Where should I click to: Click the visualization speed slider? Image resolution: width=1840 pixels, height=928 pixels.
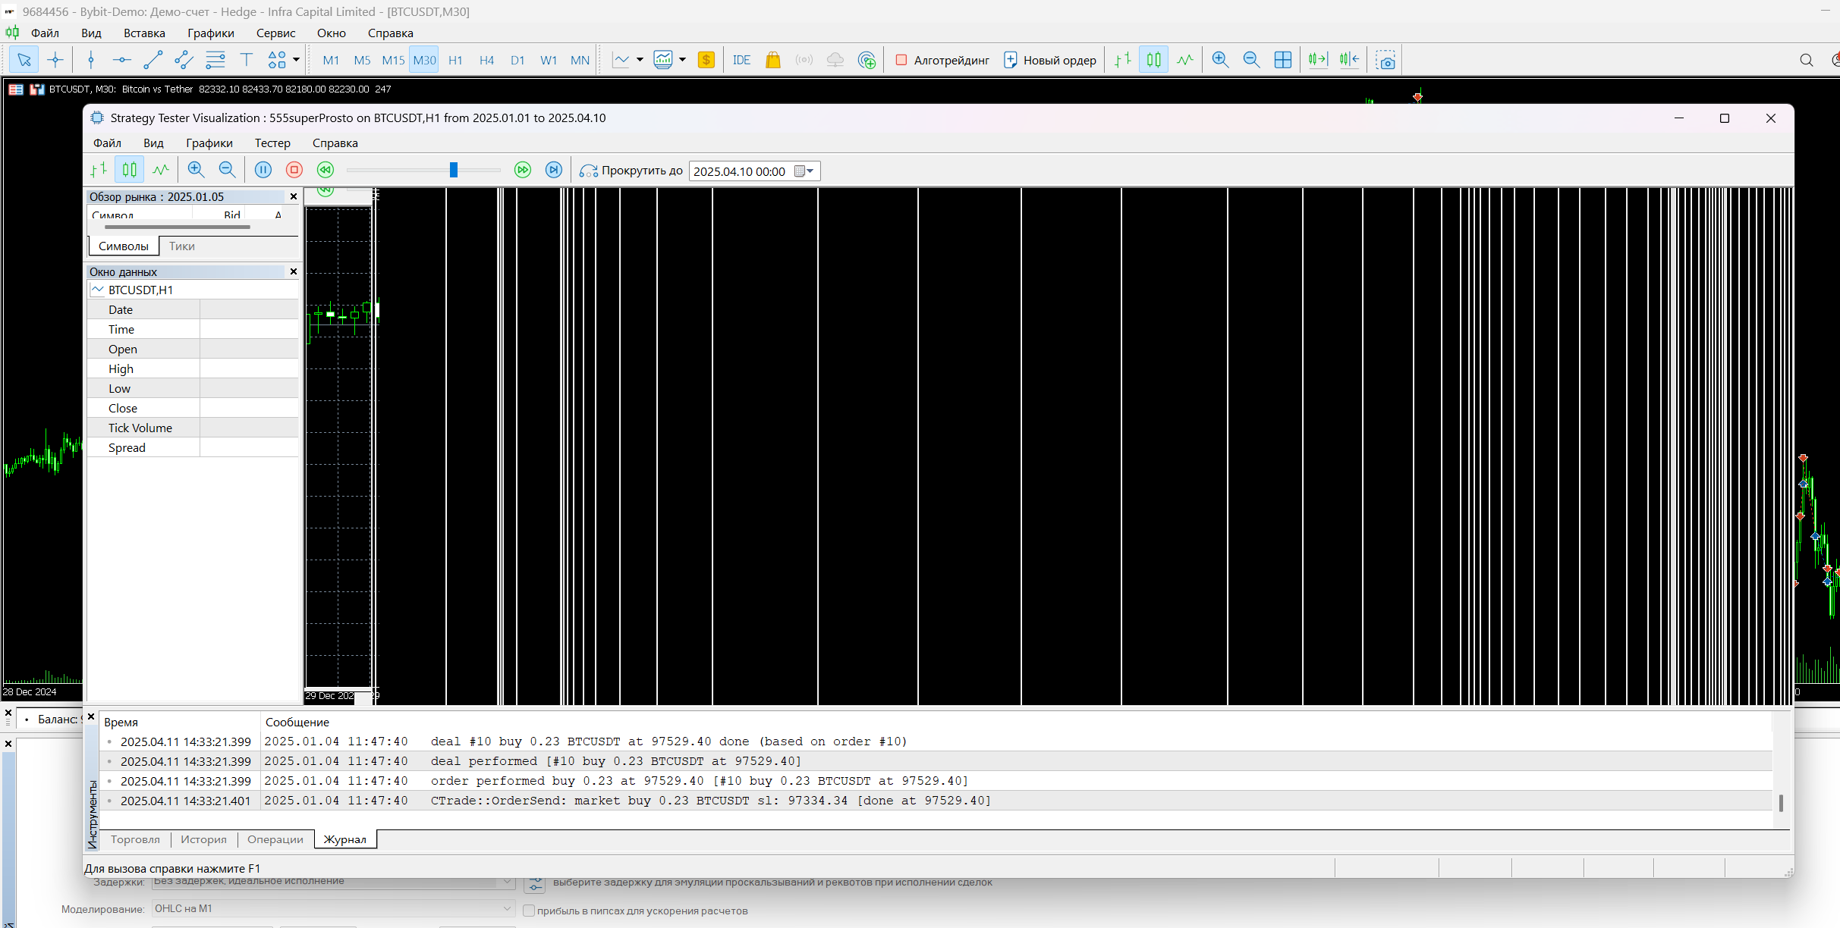coord(453,171)
